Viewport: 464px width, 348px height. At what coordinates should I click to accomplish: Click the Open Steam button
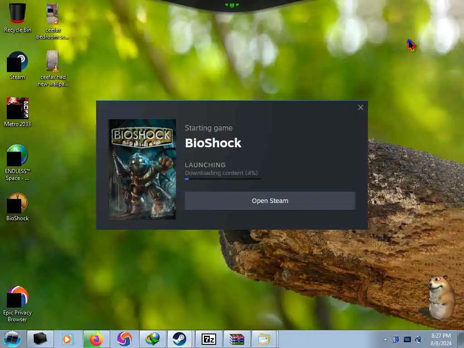pyautogui.click(x=270, y=201)
